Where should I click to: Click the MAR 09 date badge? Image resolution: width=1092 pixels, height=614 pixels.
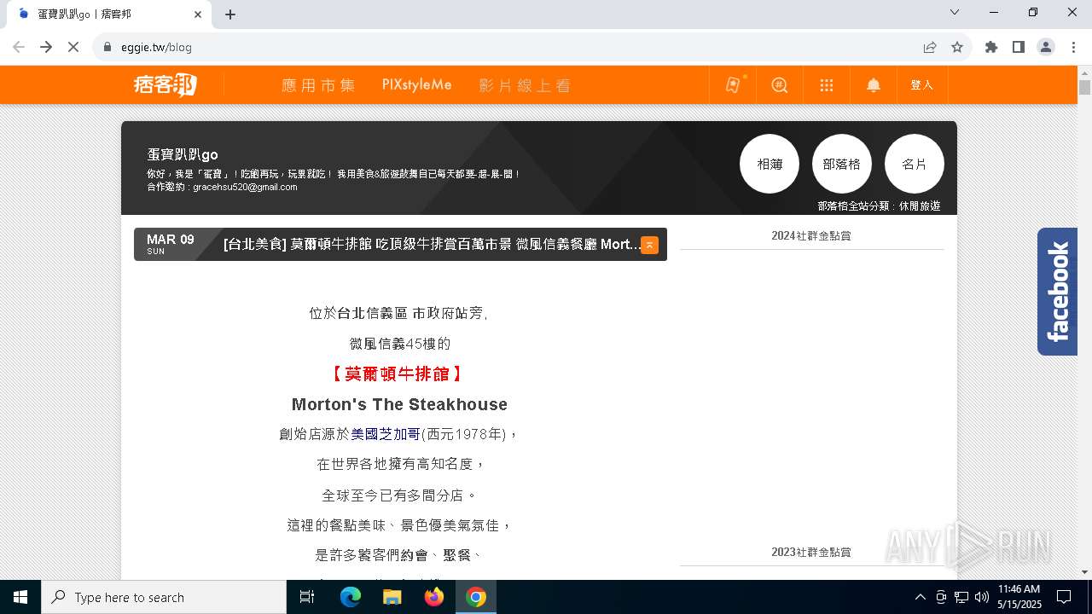(x=170, y=244)
